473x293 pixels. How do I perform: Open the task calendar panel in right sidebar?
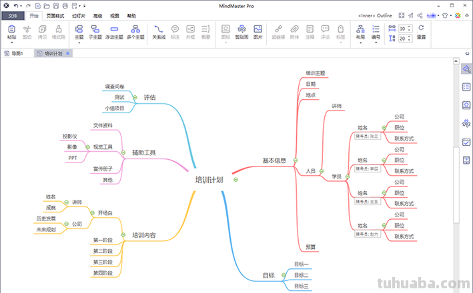466,142
